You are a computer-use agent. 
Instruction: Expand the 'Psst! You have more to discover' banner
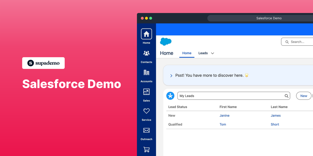pos(171,76)
